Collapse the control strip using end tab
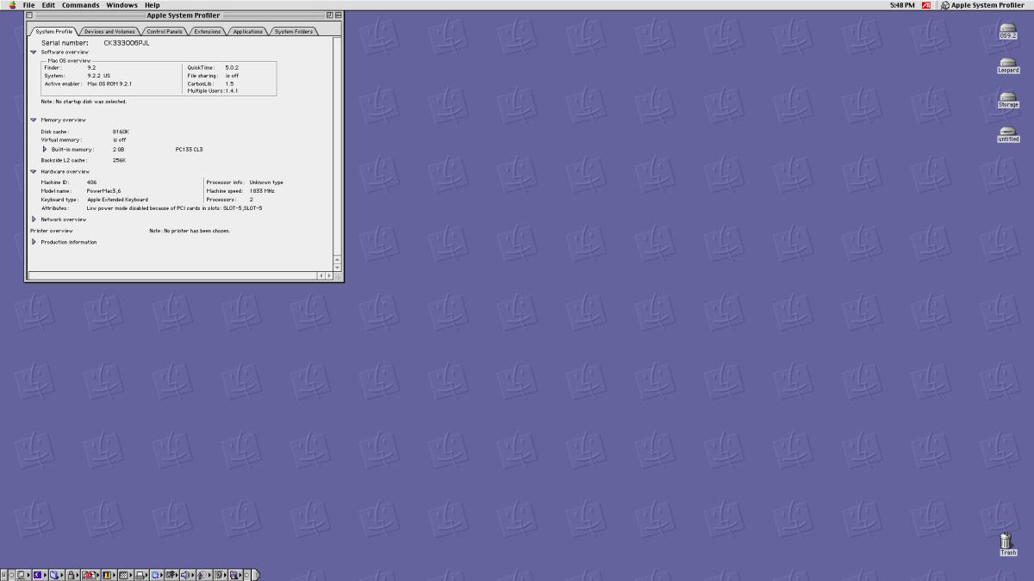Screen dimensions: 1034x581 256,575
